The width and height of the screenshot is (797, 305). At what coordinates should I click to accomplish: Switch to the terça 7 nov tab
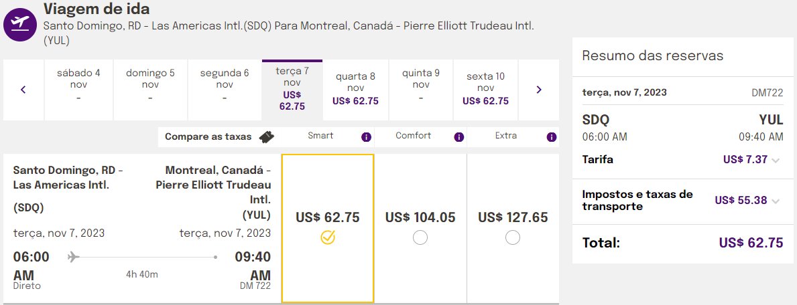(x=292, y=90)
